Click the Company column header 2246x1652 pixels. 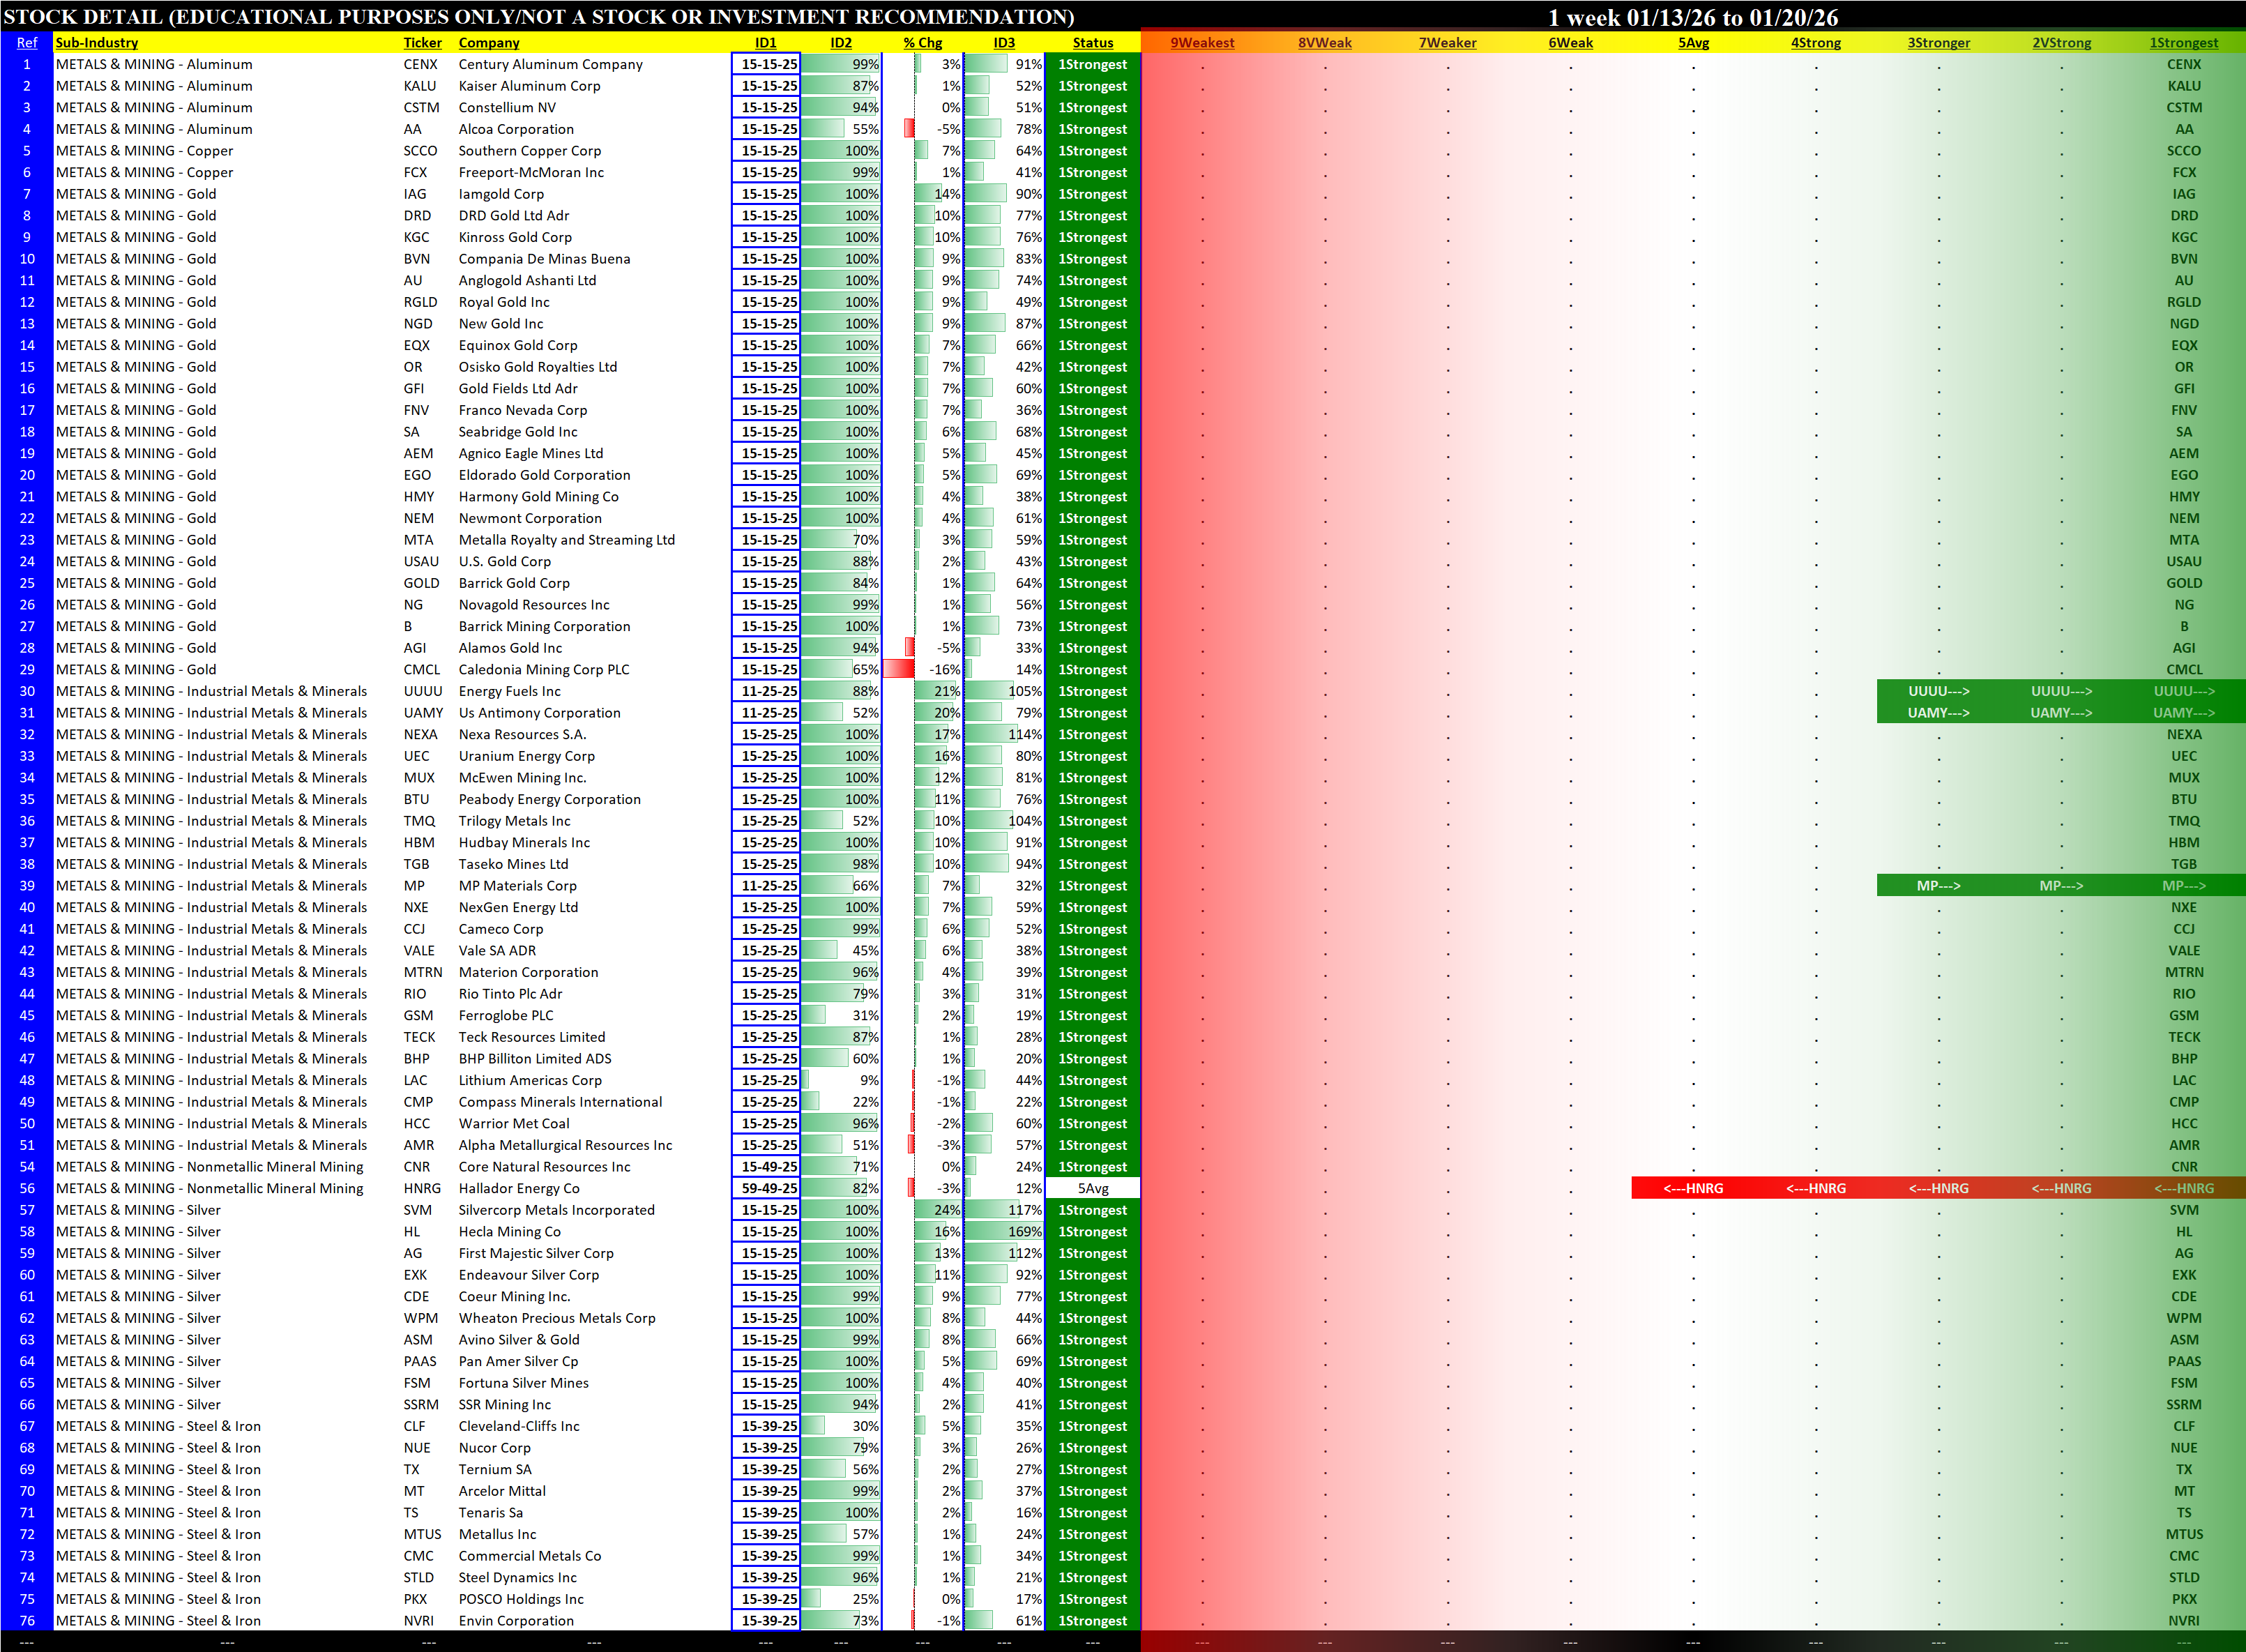point(489,43)
